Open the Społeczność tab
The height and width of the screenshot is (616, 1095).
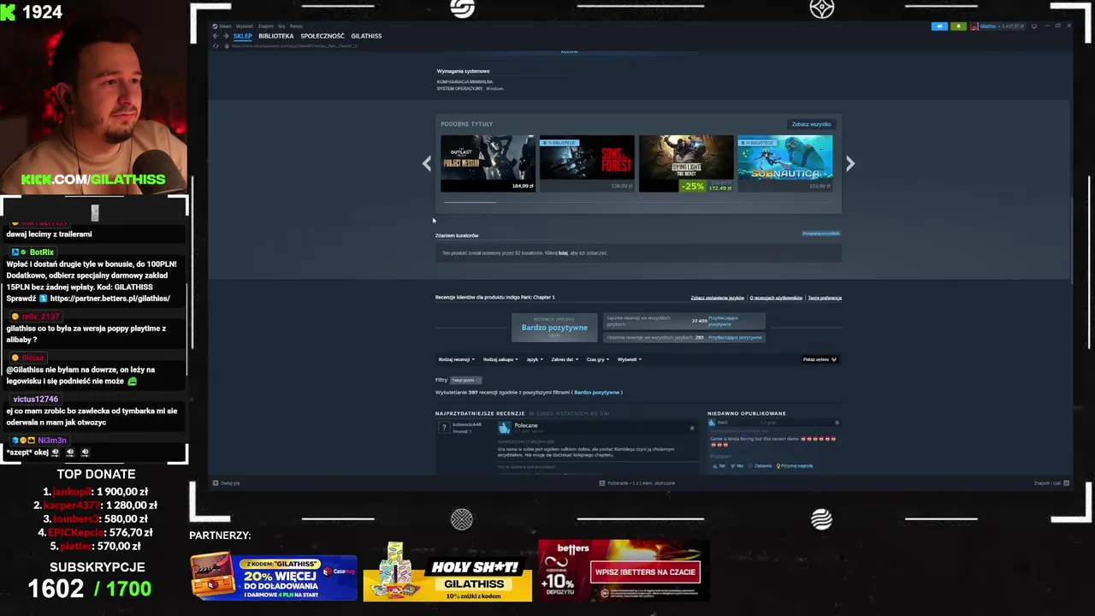pos(323,36)
